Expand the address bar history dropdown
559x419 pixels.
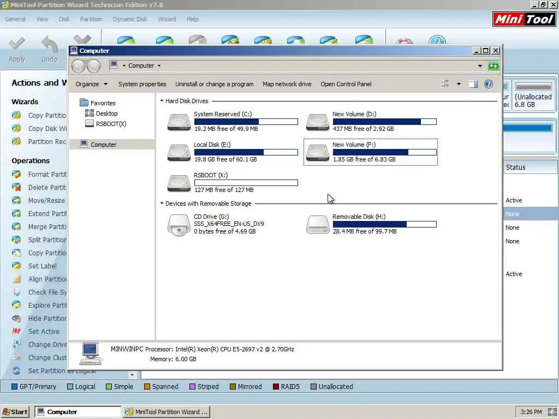click(x=480, y=66)
